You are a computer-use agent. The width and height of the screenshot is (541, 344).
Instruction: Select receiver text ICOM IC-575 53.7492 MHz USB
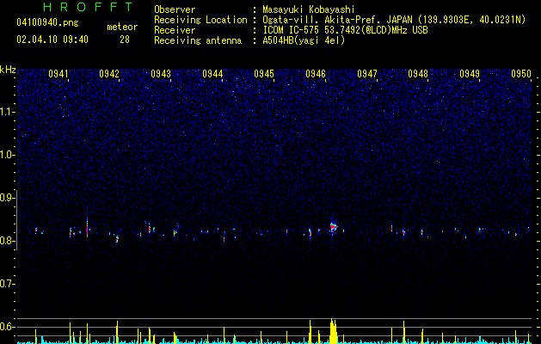345,30
